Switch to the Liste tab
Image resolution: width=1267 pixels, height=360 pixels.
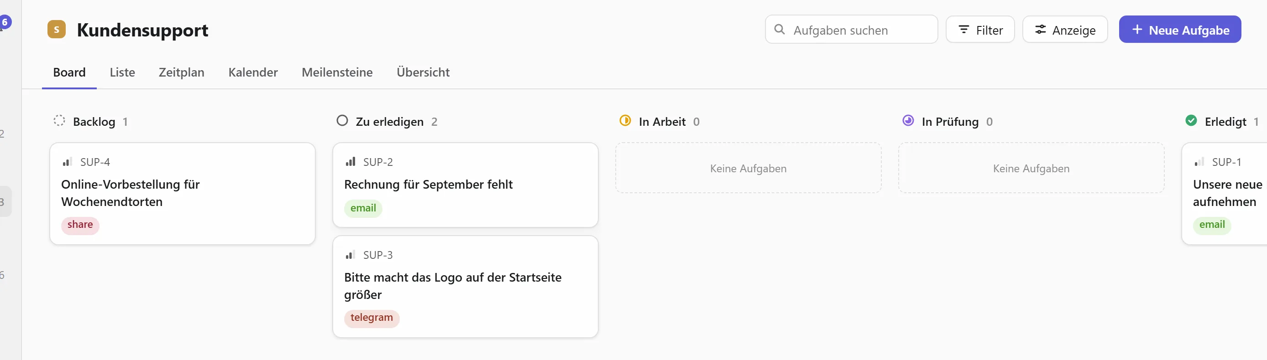pos(122,72)
